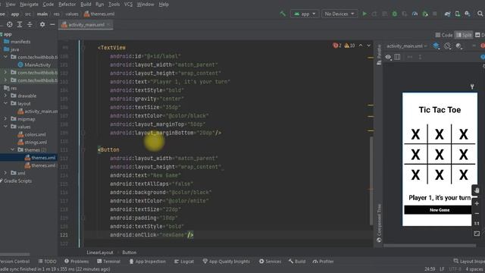Run the app with the green play icon
Screen dimensions: 485x273
pyautogui.click(x=365, y=14)
